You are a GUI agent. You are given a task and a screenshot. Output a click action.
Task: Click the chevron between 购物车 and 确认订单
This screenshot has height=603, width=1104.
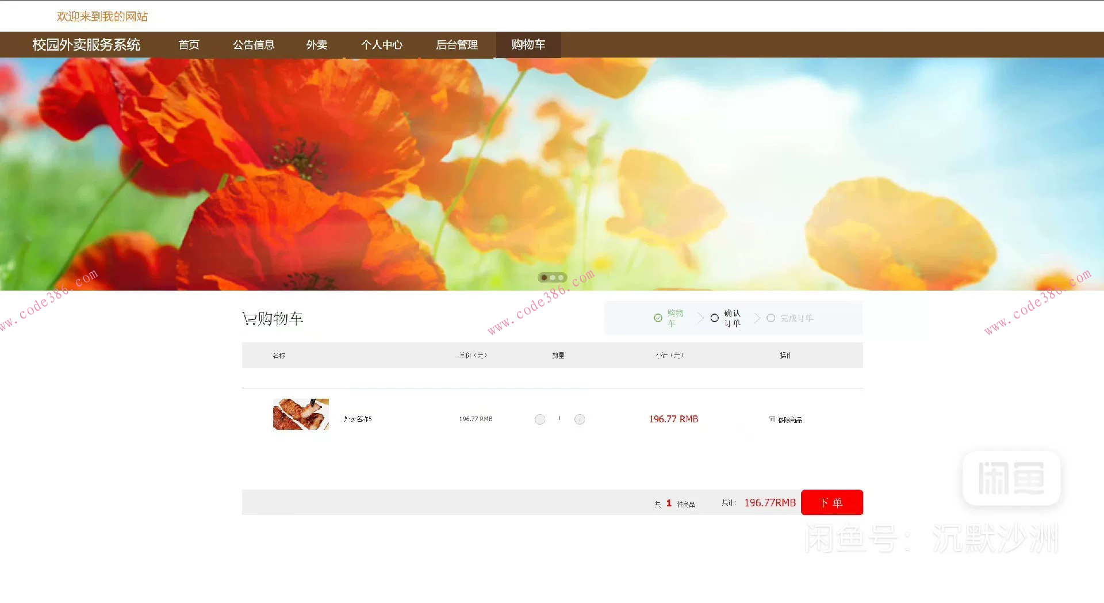coord(700,318)
